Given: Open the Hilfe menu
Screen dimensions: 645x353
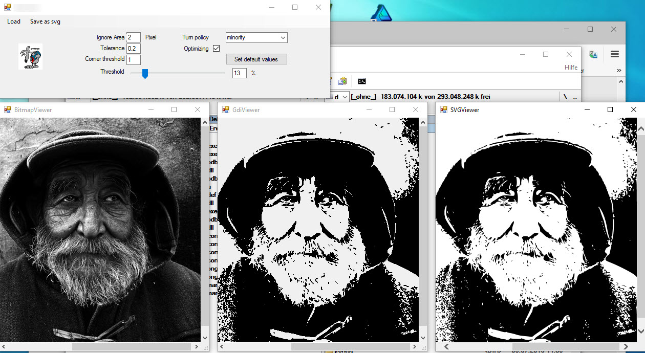Looking at the screenshot, I should pyautogui.click(x=571, y=67).
